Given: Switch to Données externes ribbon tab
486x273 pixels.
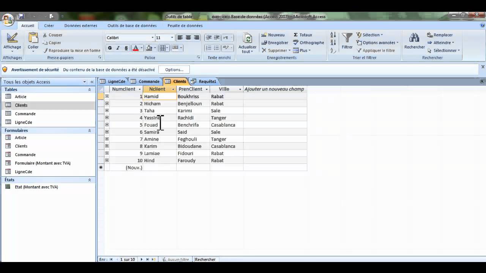Looking at the screenshot, I should click(81, 26).
